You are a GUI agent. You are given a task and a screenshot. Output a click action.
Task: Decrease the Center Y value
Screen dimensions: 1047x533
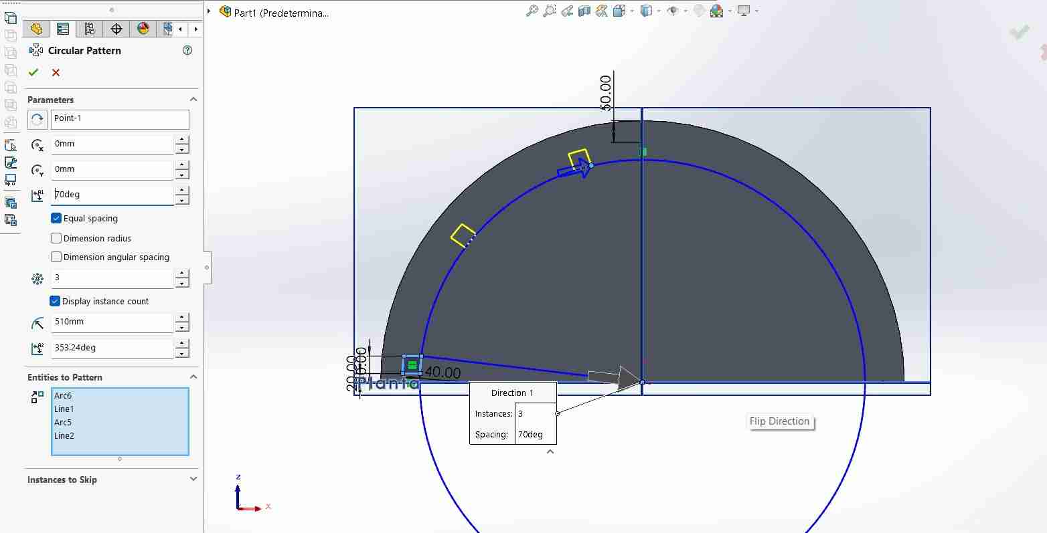pos(182,175)
